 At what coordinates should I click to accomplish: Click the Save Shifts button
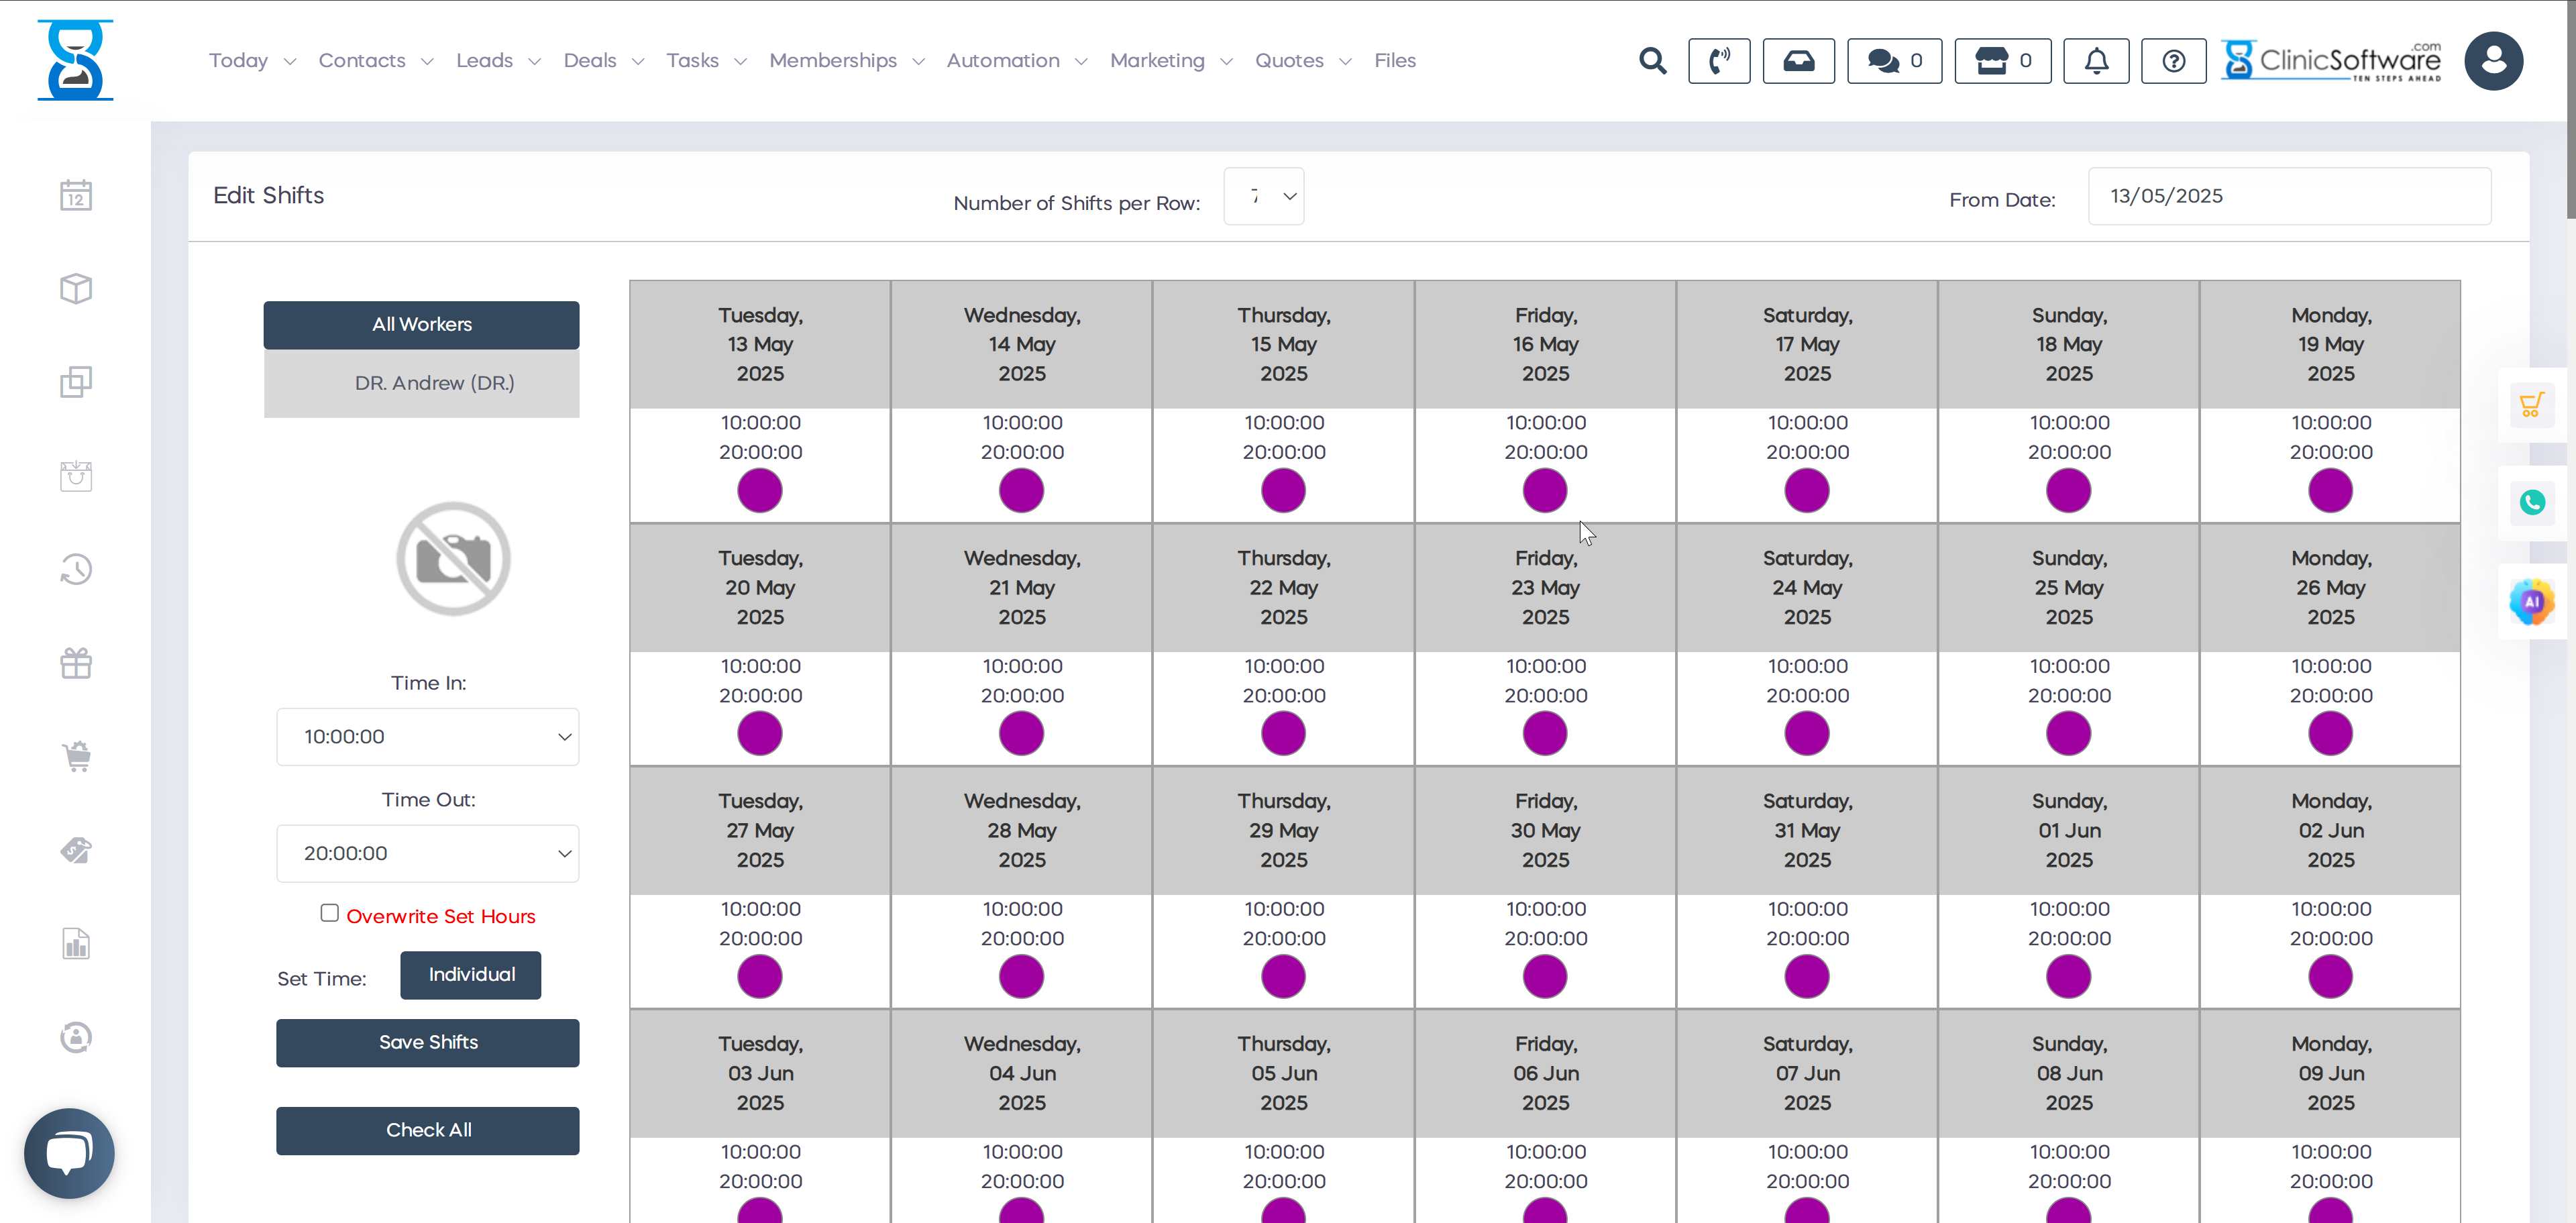point(428,1042)
